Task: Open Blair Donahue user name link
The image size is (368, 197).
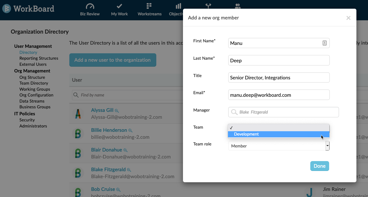Action: [x=106, y=150]
